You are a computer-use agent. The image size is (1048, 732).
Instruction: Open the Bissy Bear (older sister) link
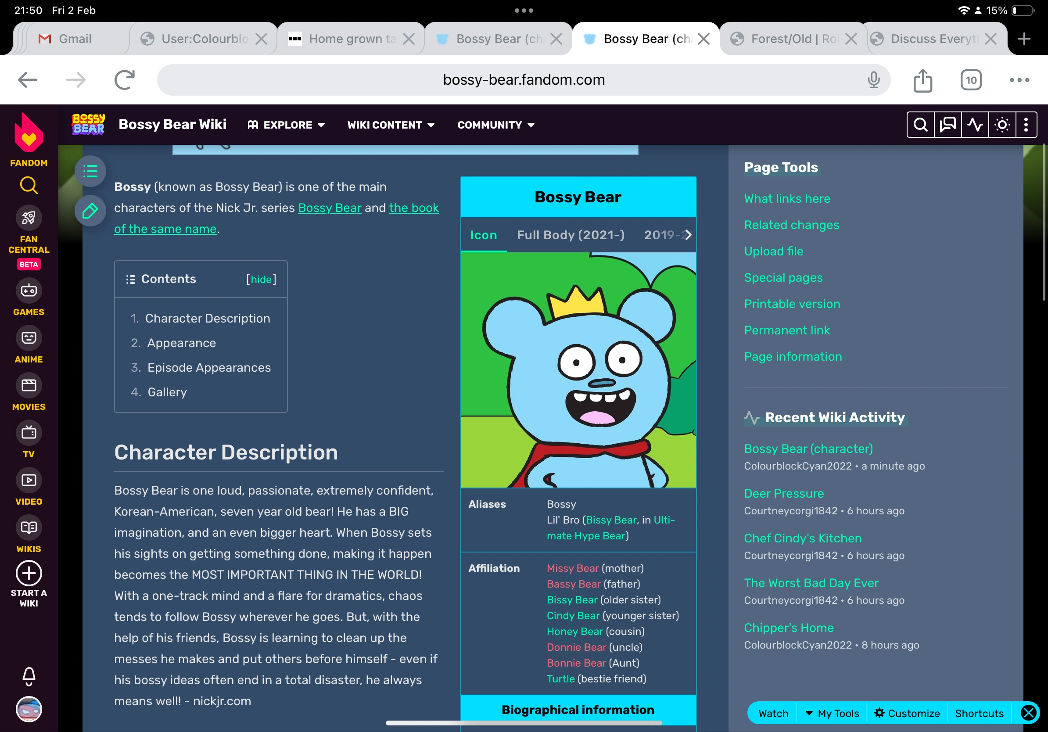coord(571,599)
